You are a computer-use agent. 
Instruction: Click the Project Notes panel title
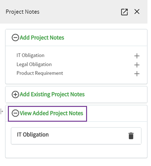pos(23,12)
